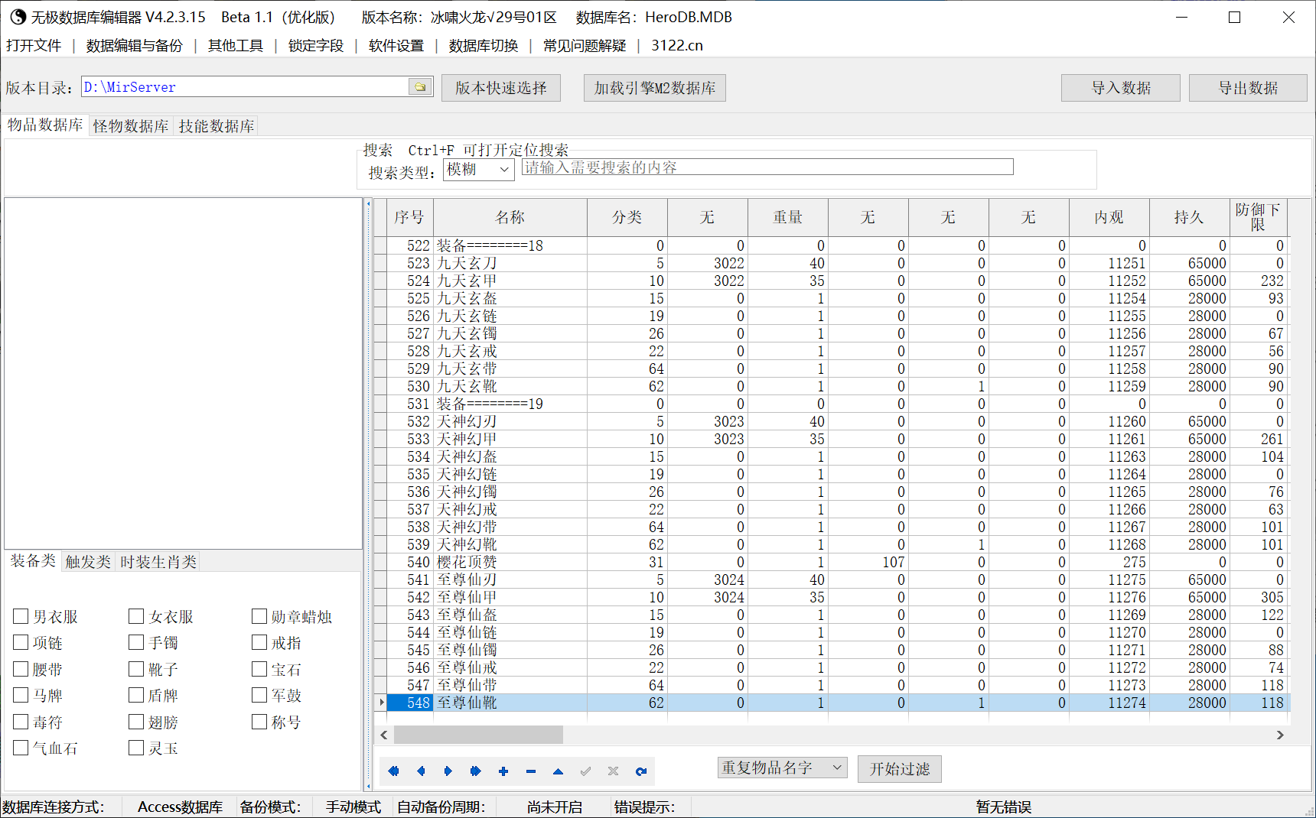Delete record with minus icon
Screen dimensions: 1316x818
(x=531, y=771)
